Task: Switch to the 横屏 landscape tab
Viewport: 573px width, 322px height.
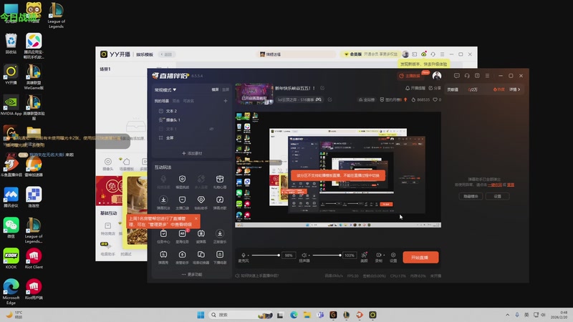Action: click(216, 89)
